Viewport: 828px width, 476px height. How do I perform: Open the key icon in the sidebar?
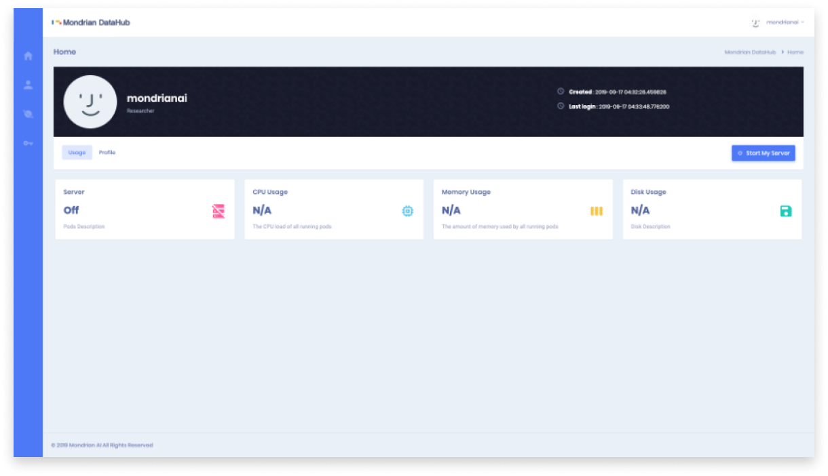tap(28, 143)
